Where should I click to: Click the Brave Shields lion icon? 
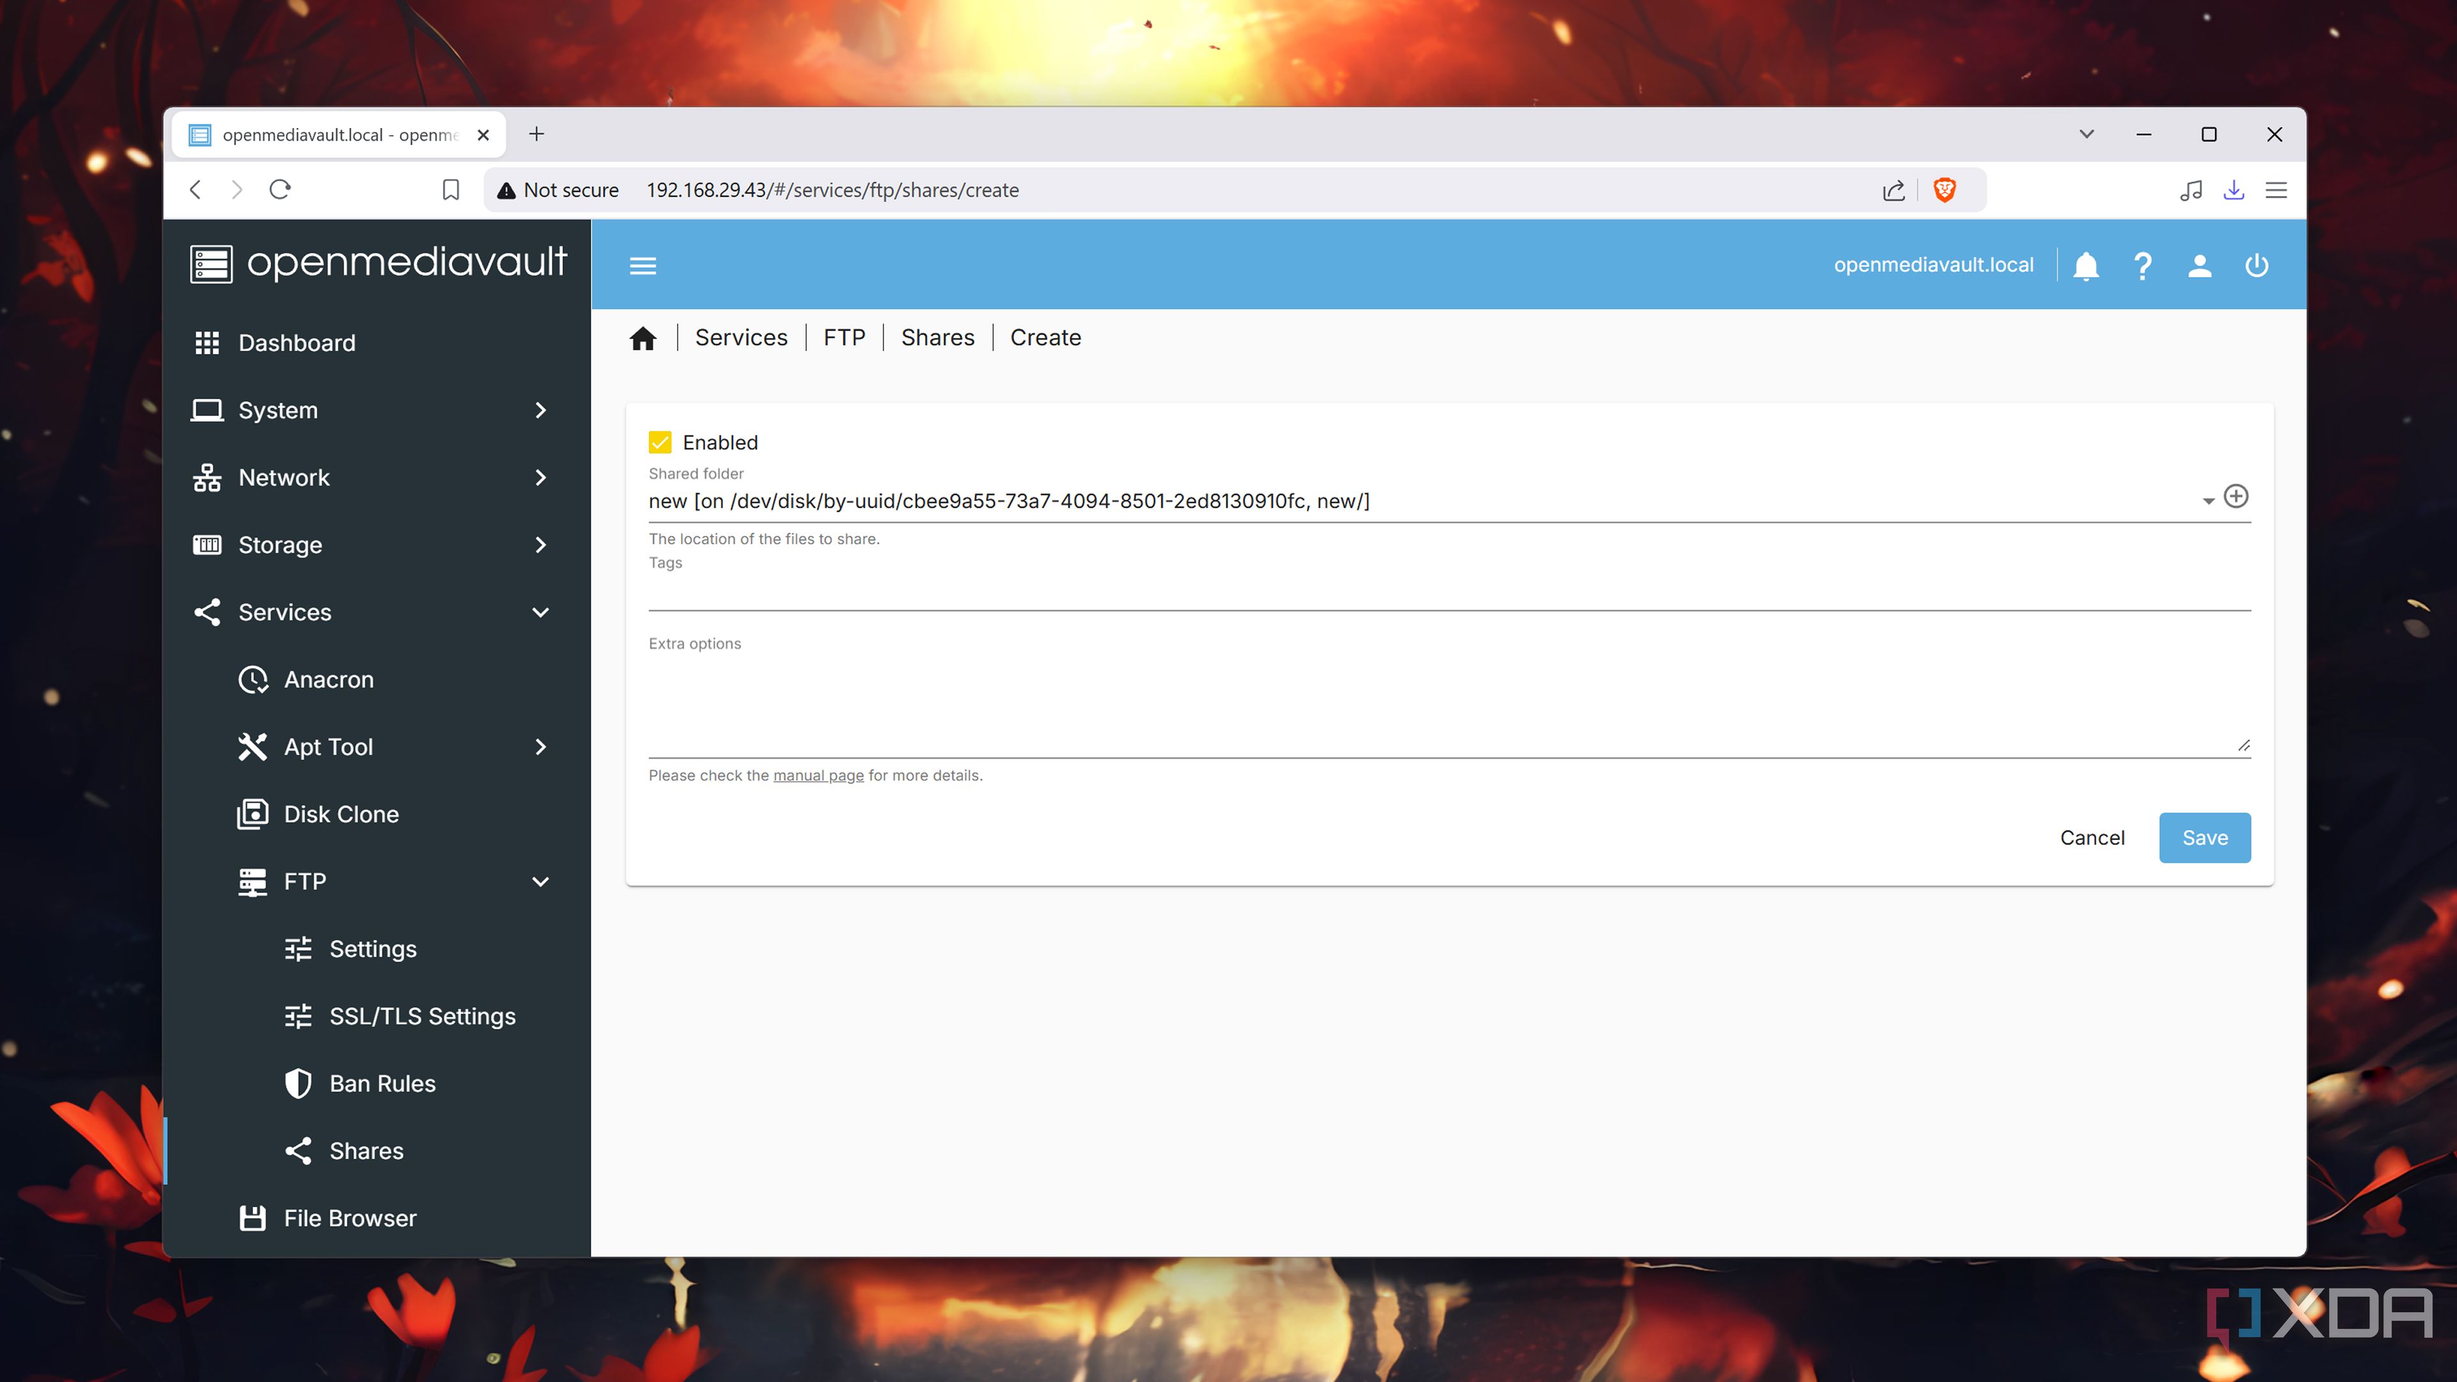click(1945, 190)
